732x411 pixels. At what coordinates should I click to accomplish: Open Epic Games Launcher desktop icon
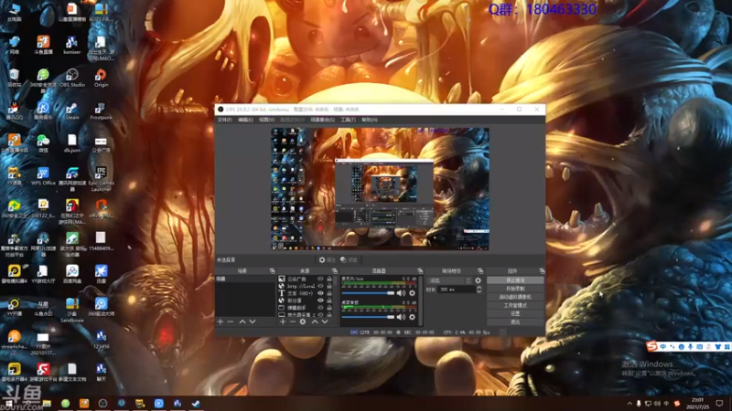101,178
